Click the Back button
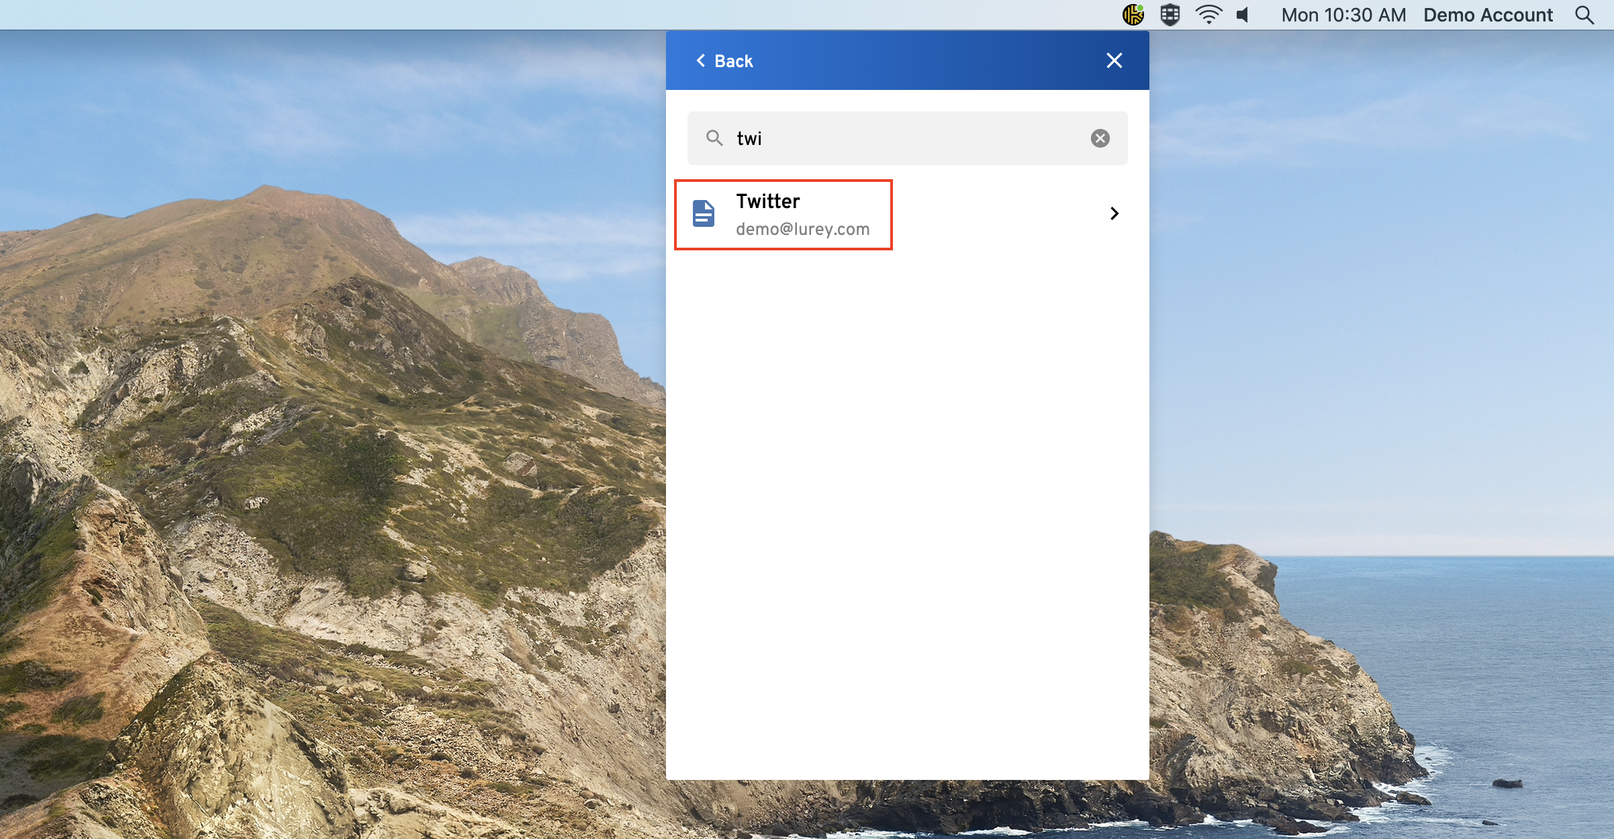 pyautogui.click(x=724, y=61)
